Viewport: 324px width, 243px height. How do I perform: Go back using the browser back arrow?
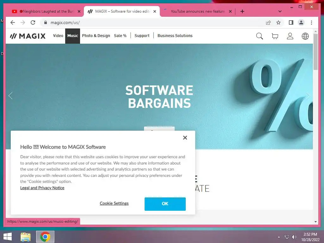[13, 22]
